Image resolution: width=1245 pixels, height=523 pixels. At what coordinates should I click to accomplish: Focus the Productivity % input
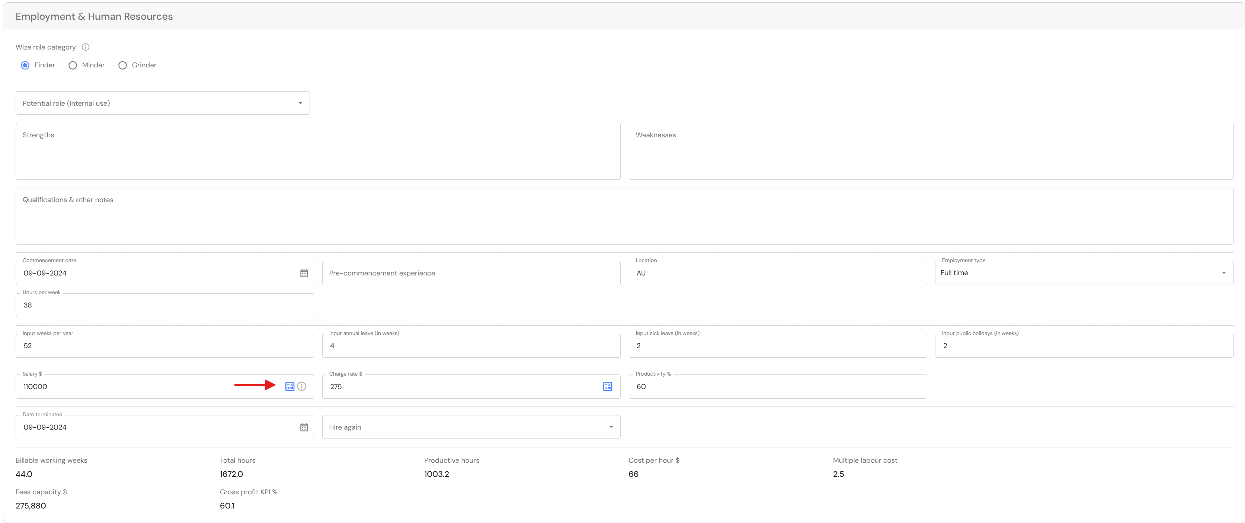point(777,387)
